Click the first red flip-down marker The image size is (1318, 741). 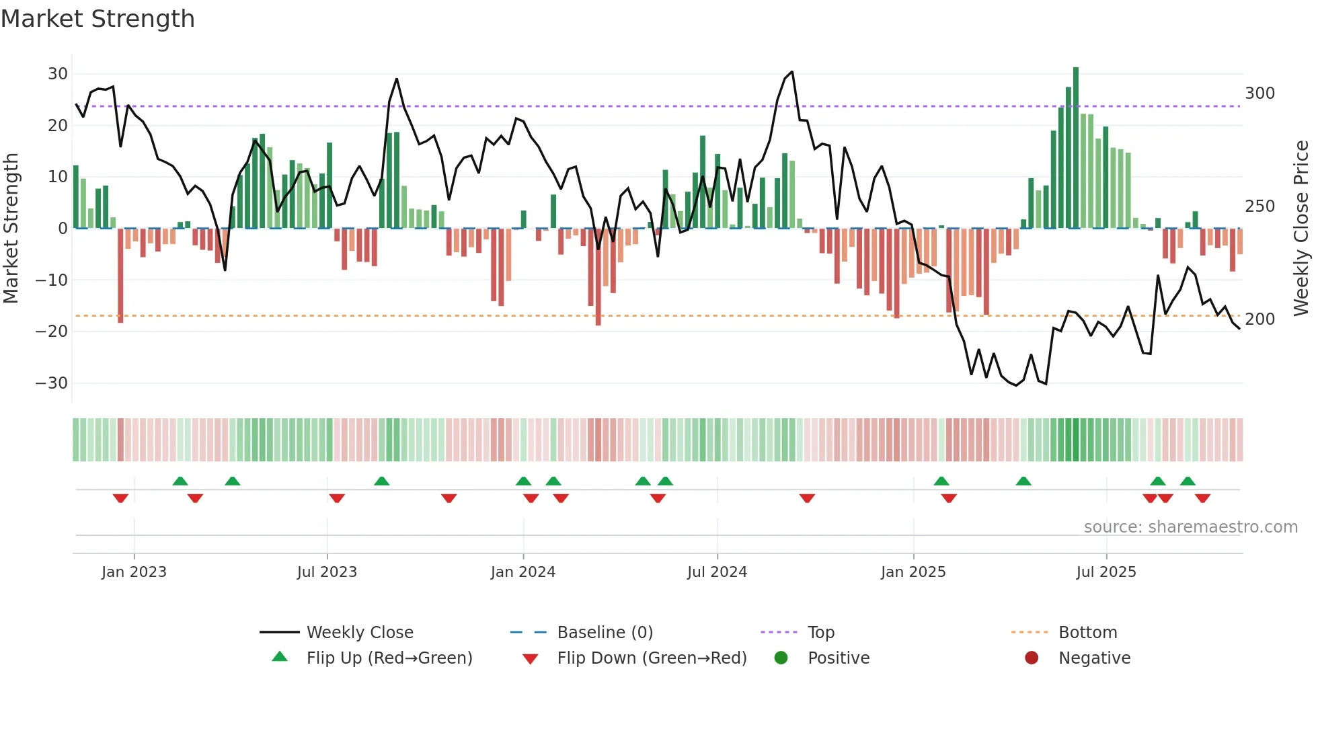tap(120, 498)
